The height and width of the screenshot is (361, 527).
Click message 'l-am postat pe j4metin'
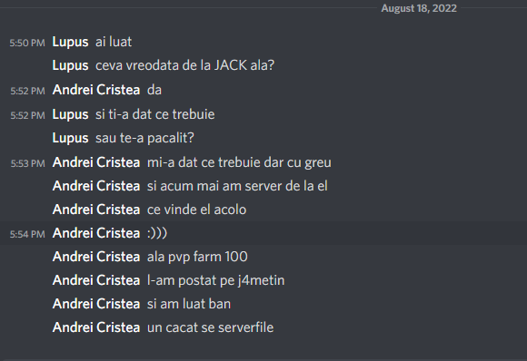215,280
